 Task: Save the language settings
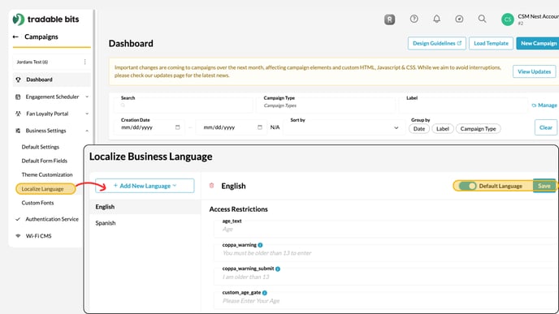544,186
